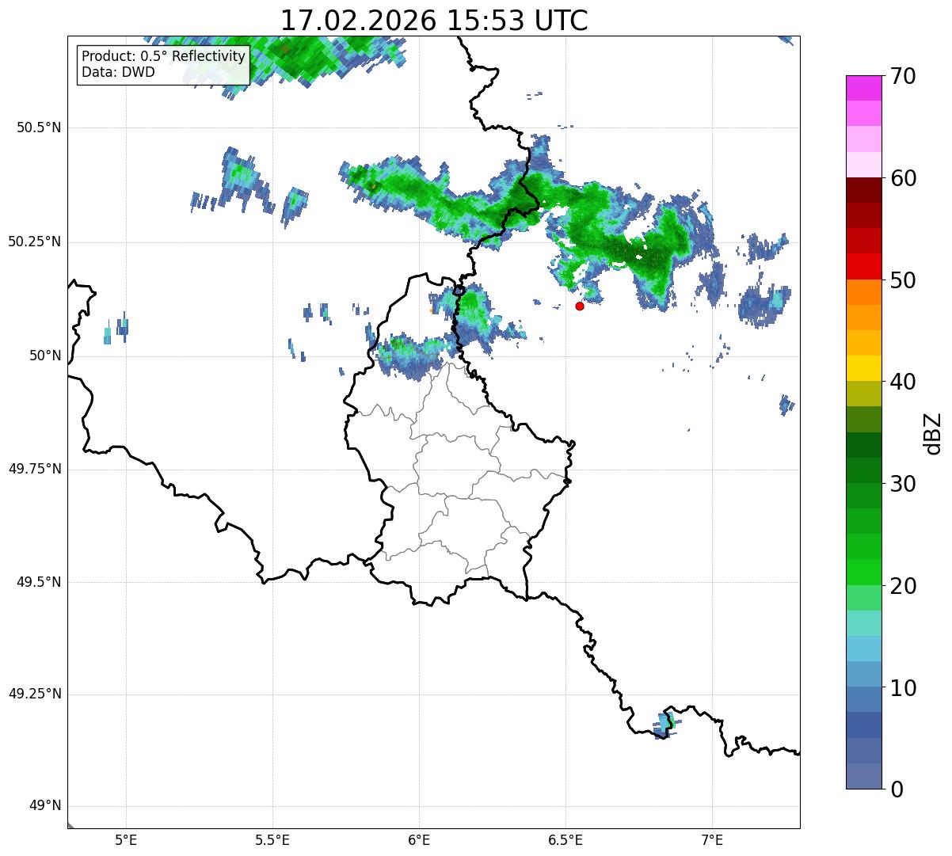Click the magenta swatch at top of colorbar
952x856 pixels.
864,88
